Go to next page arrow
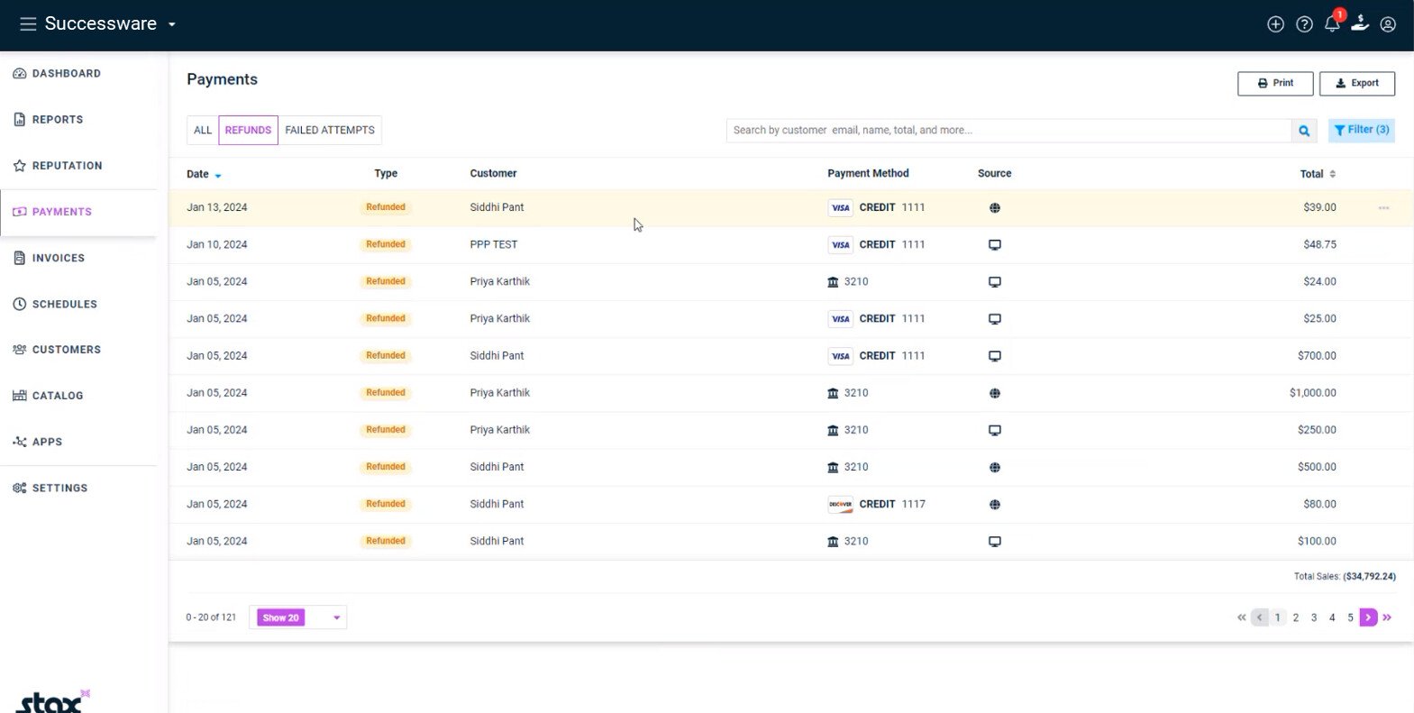This screenshot has width=1414, height=713. [x=1368, y=617]
